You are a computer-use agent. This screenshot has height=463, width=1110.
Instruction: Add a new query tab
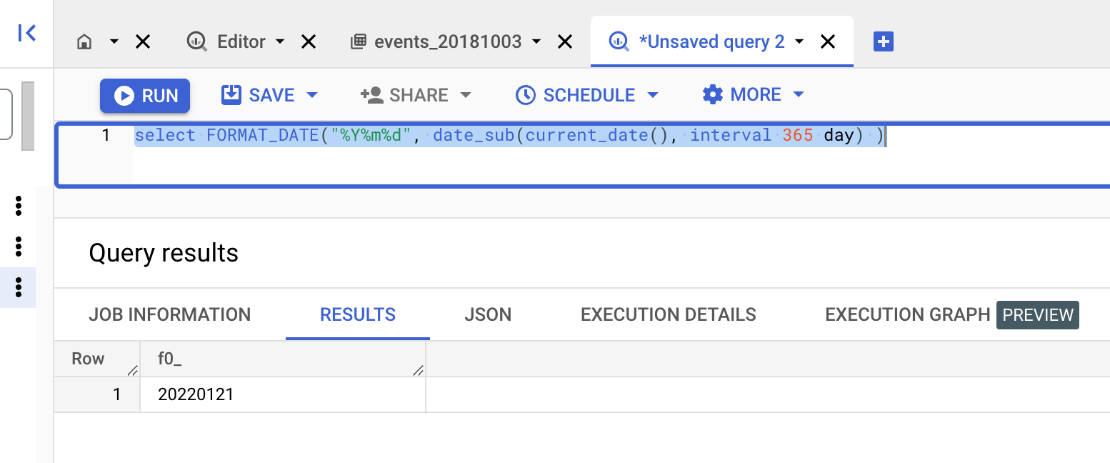(x=884, y=42)
